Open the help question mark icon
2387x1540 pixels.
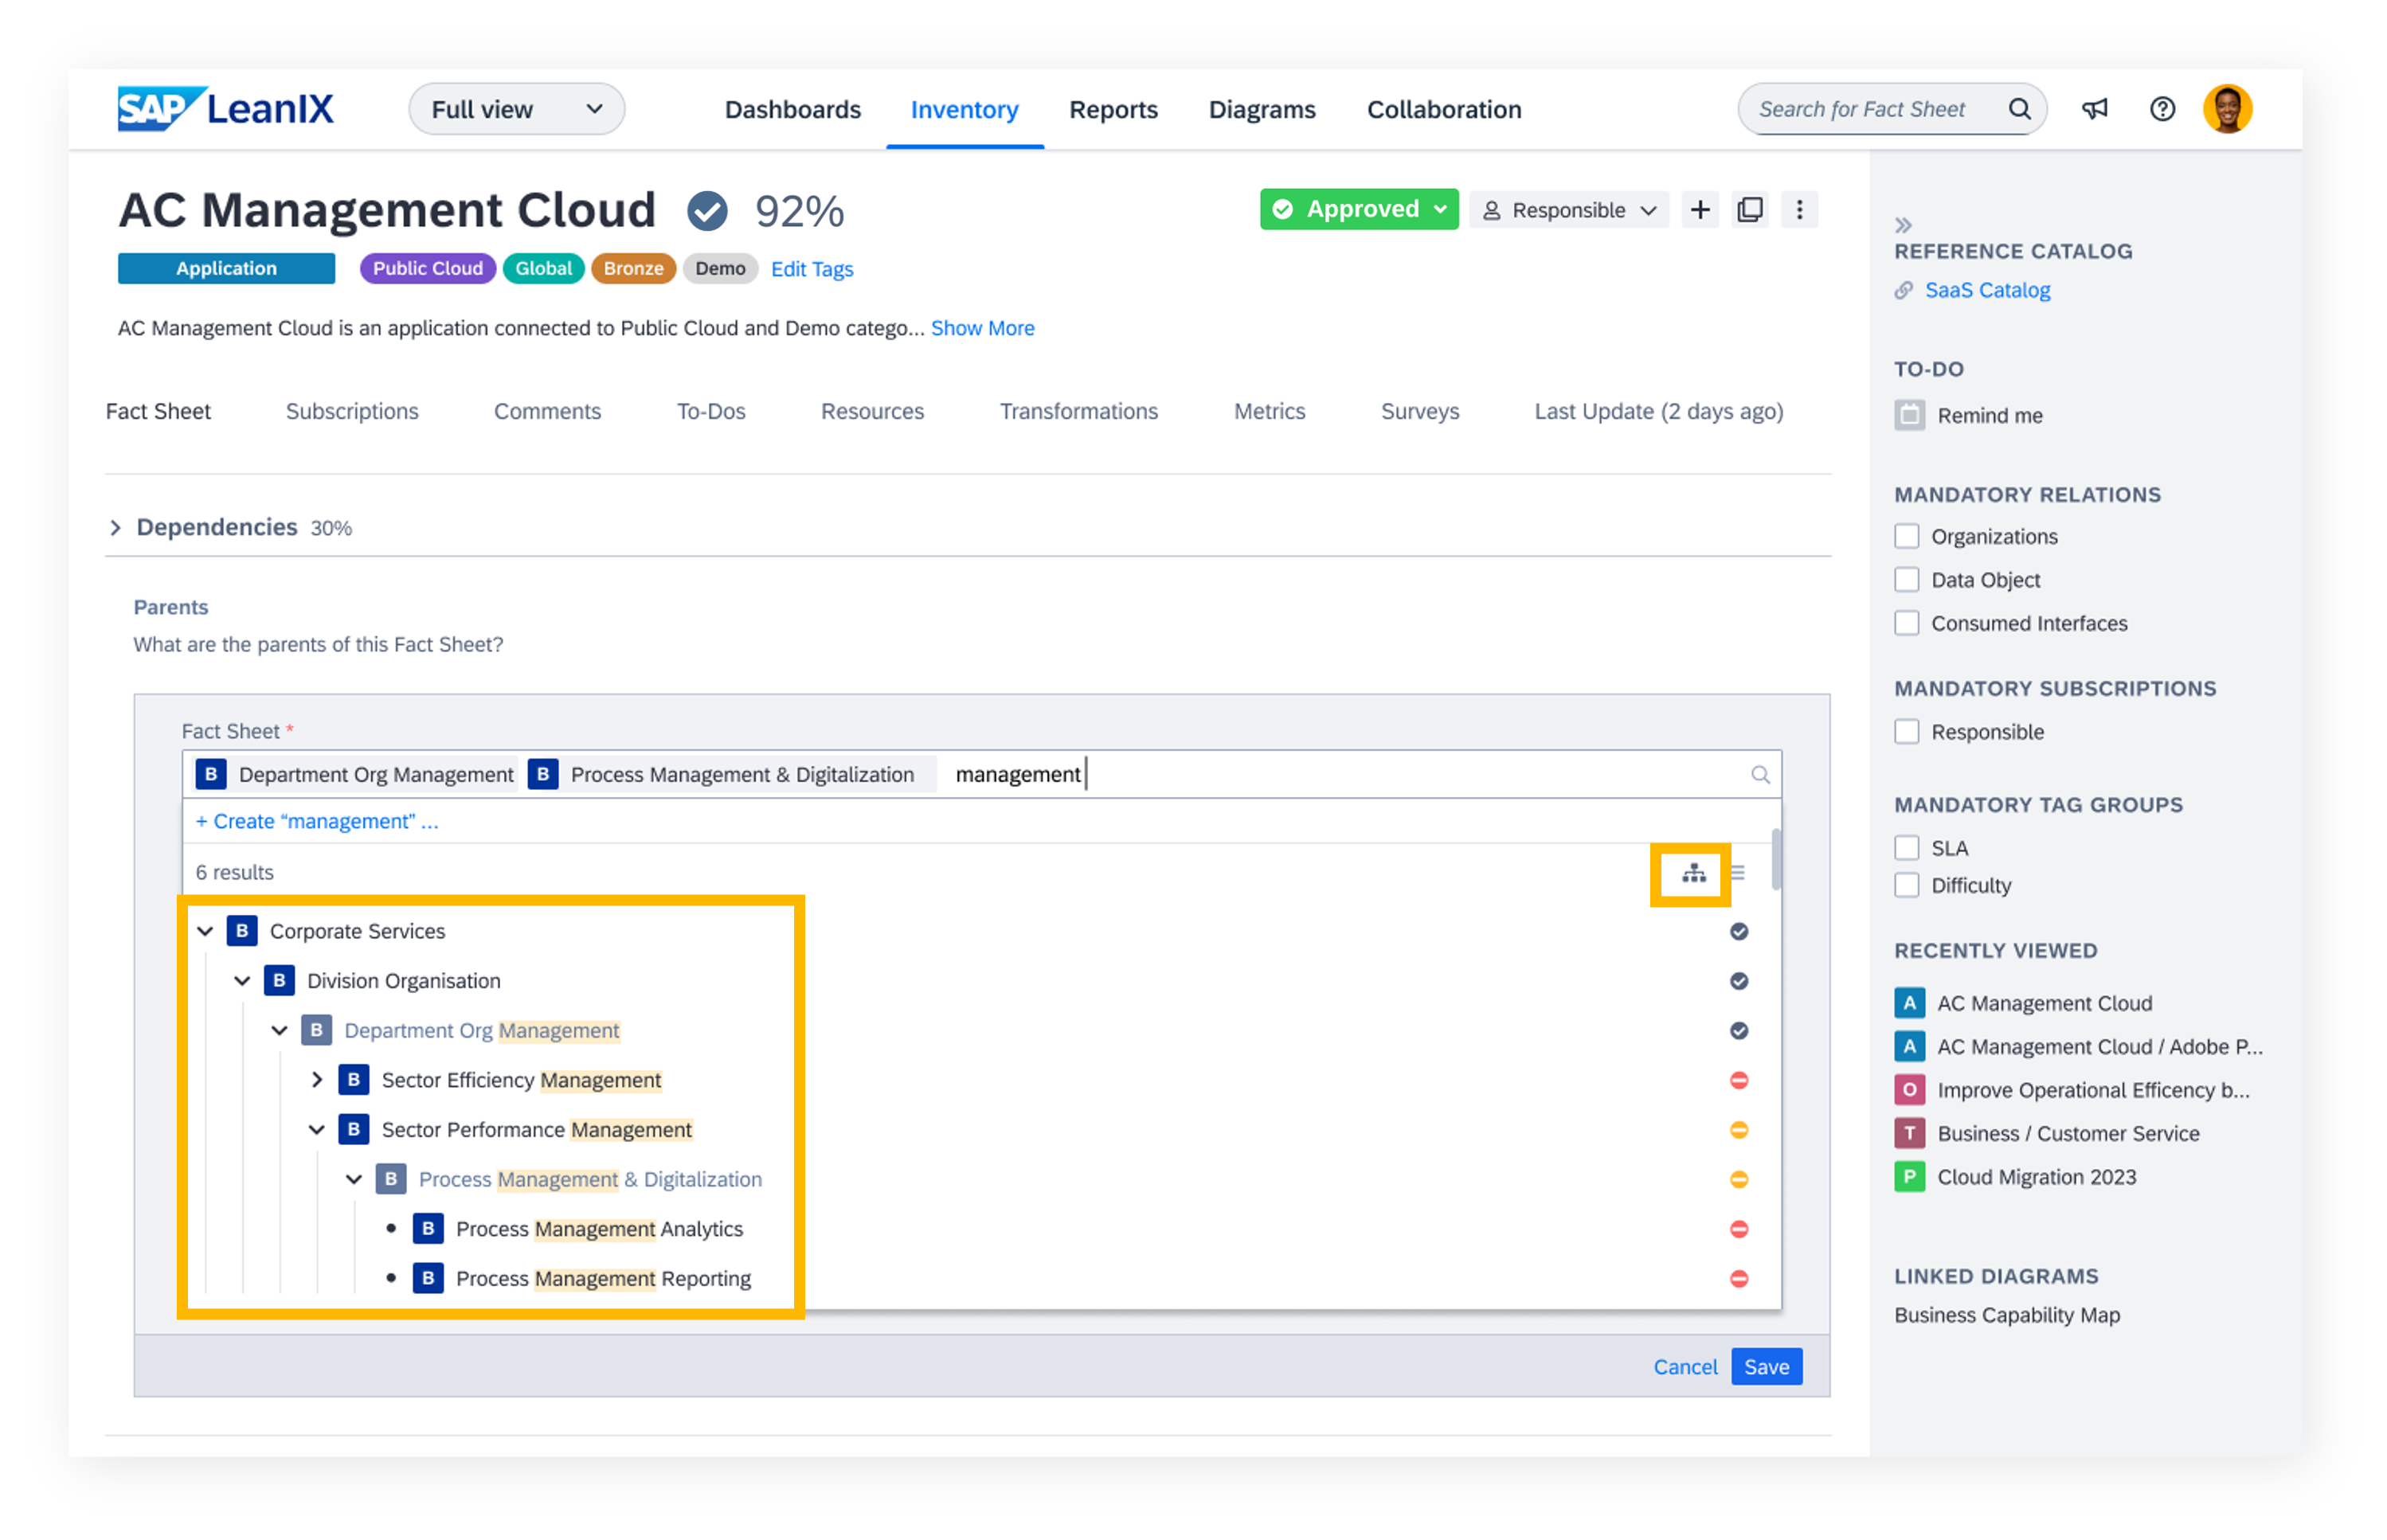[2162, 109]
